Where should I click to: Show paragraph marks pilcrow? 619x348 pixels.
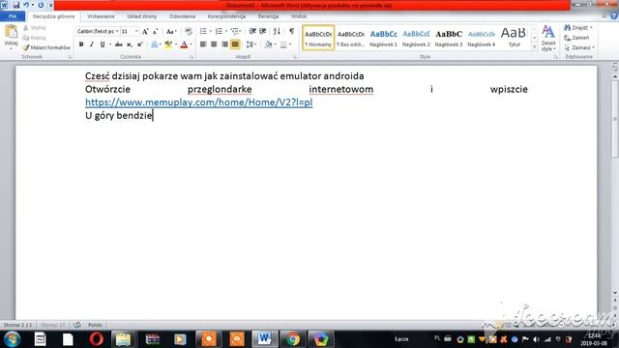pos(292,31)
